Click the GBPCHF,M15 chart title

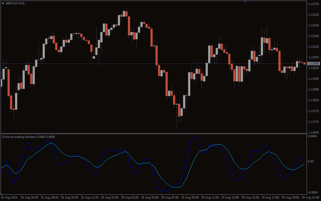(15, 3)
